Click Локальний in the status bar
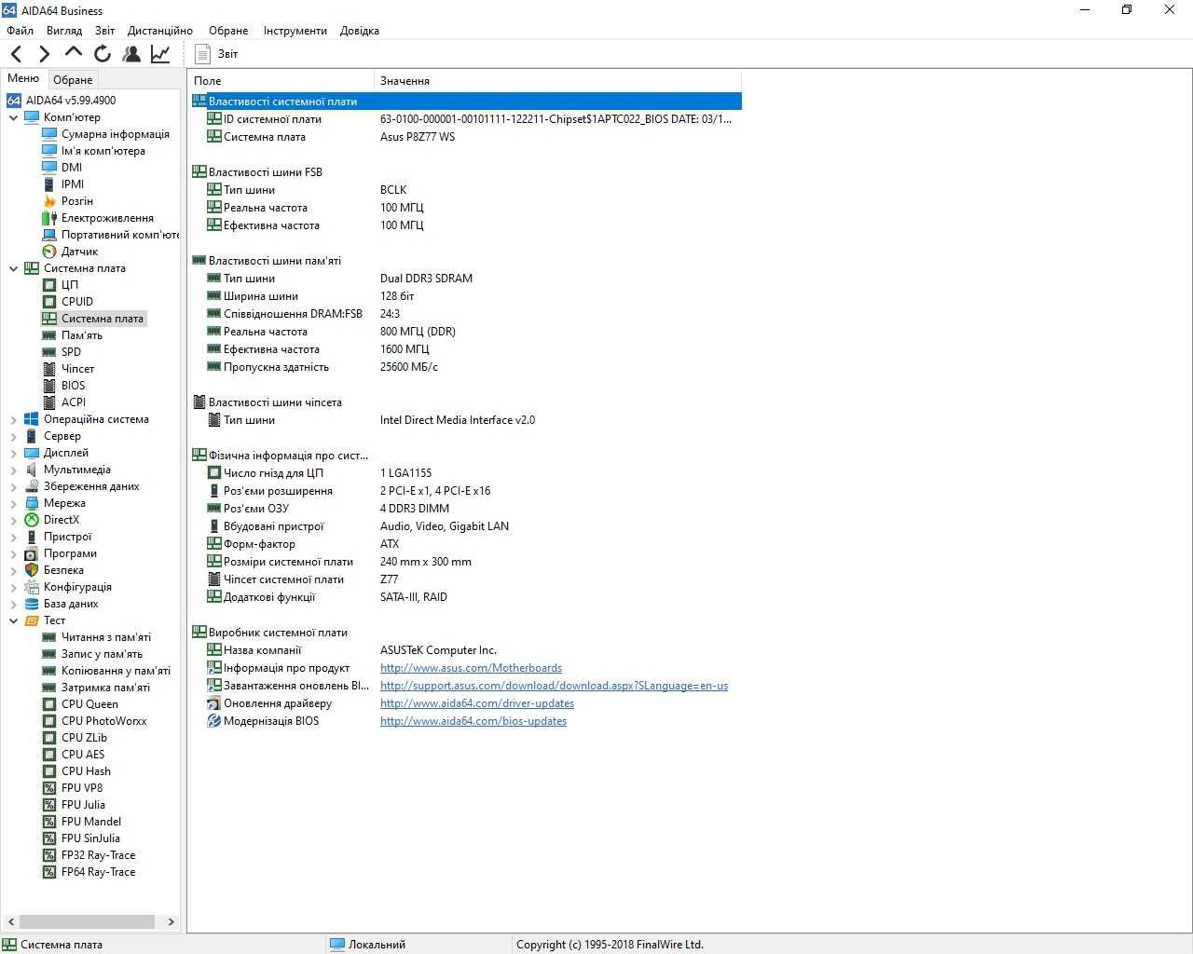The width and height of the screenshot is (1193, 954). point(368,944)
